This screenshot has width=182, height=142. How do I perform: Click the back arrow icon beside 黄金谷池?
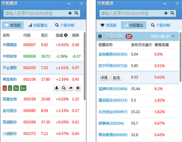pyautogui.click(x=100, y=36)
